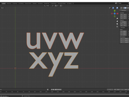129x97 pixels.
Task: Switch to the UV Editing workspace tab
Action: pyautogui.click(x=21, y=4)
